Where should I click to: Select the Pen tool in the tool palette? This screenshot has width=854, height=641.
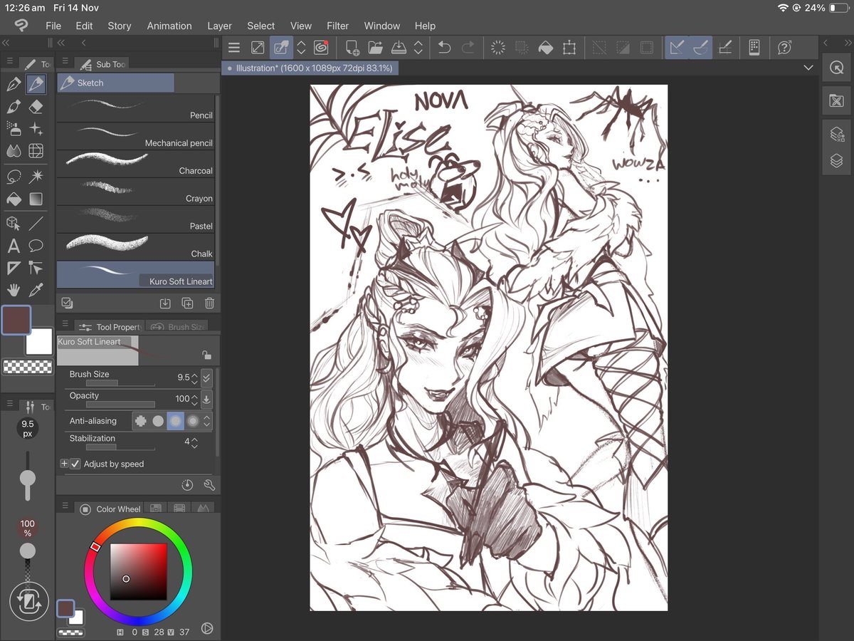coord(14,85)
